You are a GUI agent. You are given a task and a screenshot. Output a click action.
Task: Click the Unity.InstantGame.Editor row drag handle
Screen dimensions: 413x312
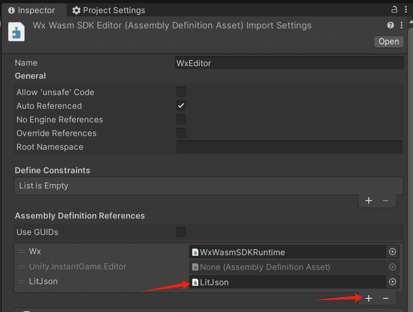tap(21, 267)
